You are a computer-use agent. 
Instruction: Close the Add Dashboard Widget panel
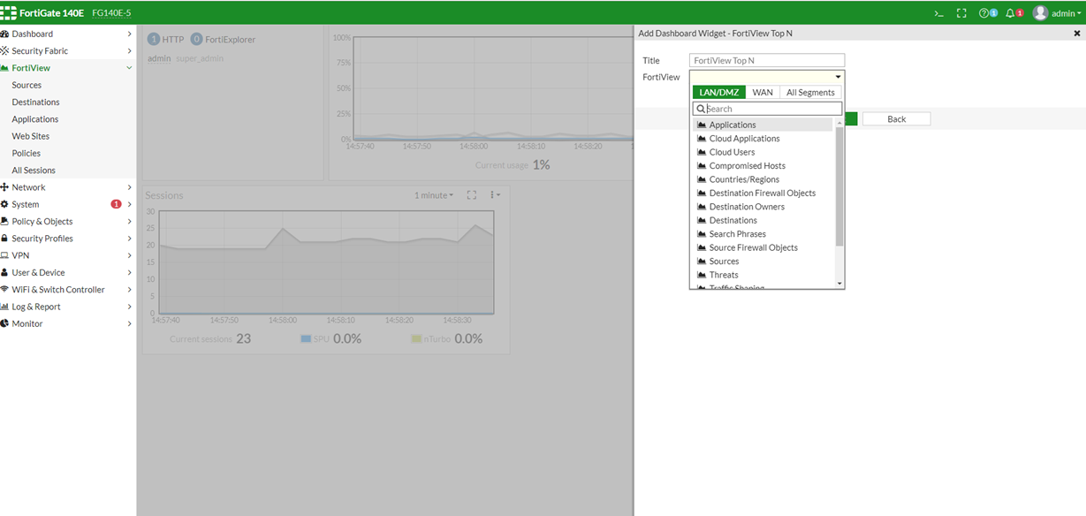point(1076,34)
